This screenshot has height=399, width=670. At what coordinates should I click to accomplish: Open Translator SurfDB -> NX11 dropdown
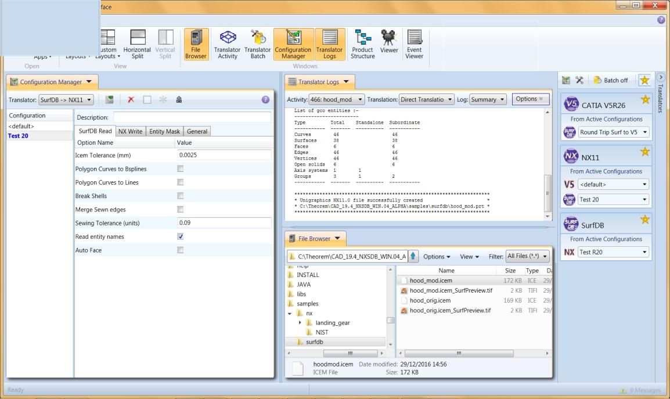pyautogui.click(x=66, y=100)
